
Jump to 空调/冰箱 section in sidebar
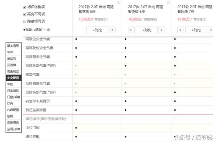tap(14, 129)
